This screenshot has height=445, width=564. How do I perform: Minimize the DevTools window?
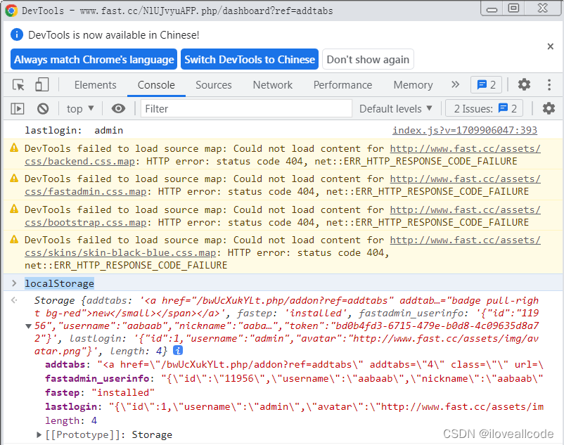coord(492,9)
